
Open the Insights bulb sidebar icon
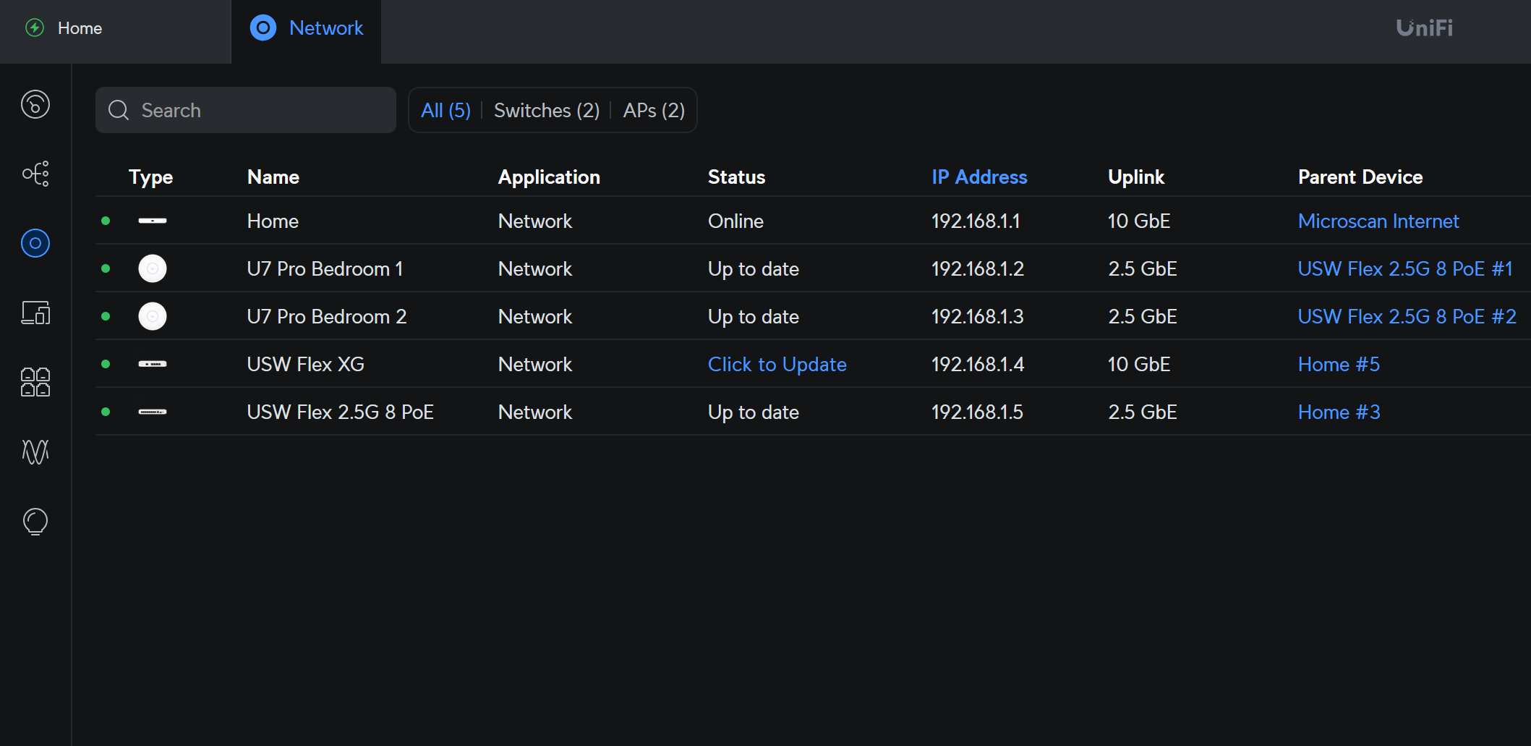(35, 522)
